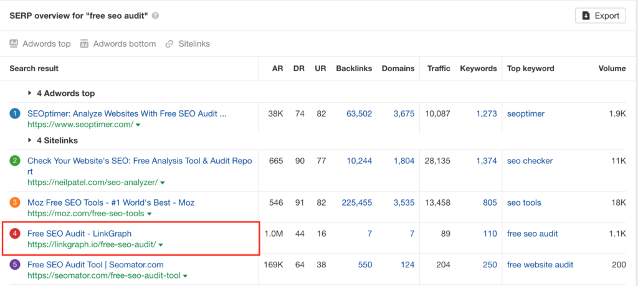
Task: Click the Adwords bottom legend label
Action: tap(125, 44)
